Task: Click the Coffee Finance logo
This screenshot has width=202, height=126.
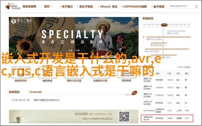Action: [13, 6]
